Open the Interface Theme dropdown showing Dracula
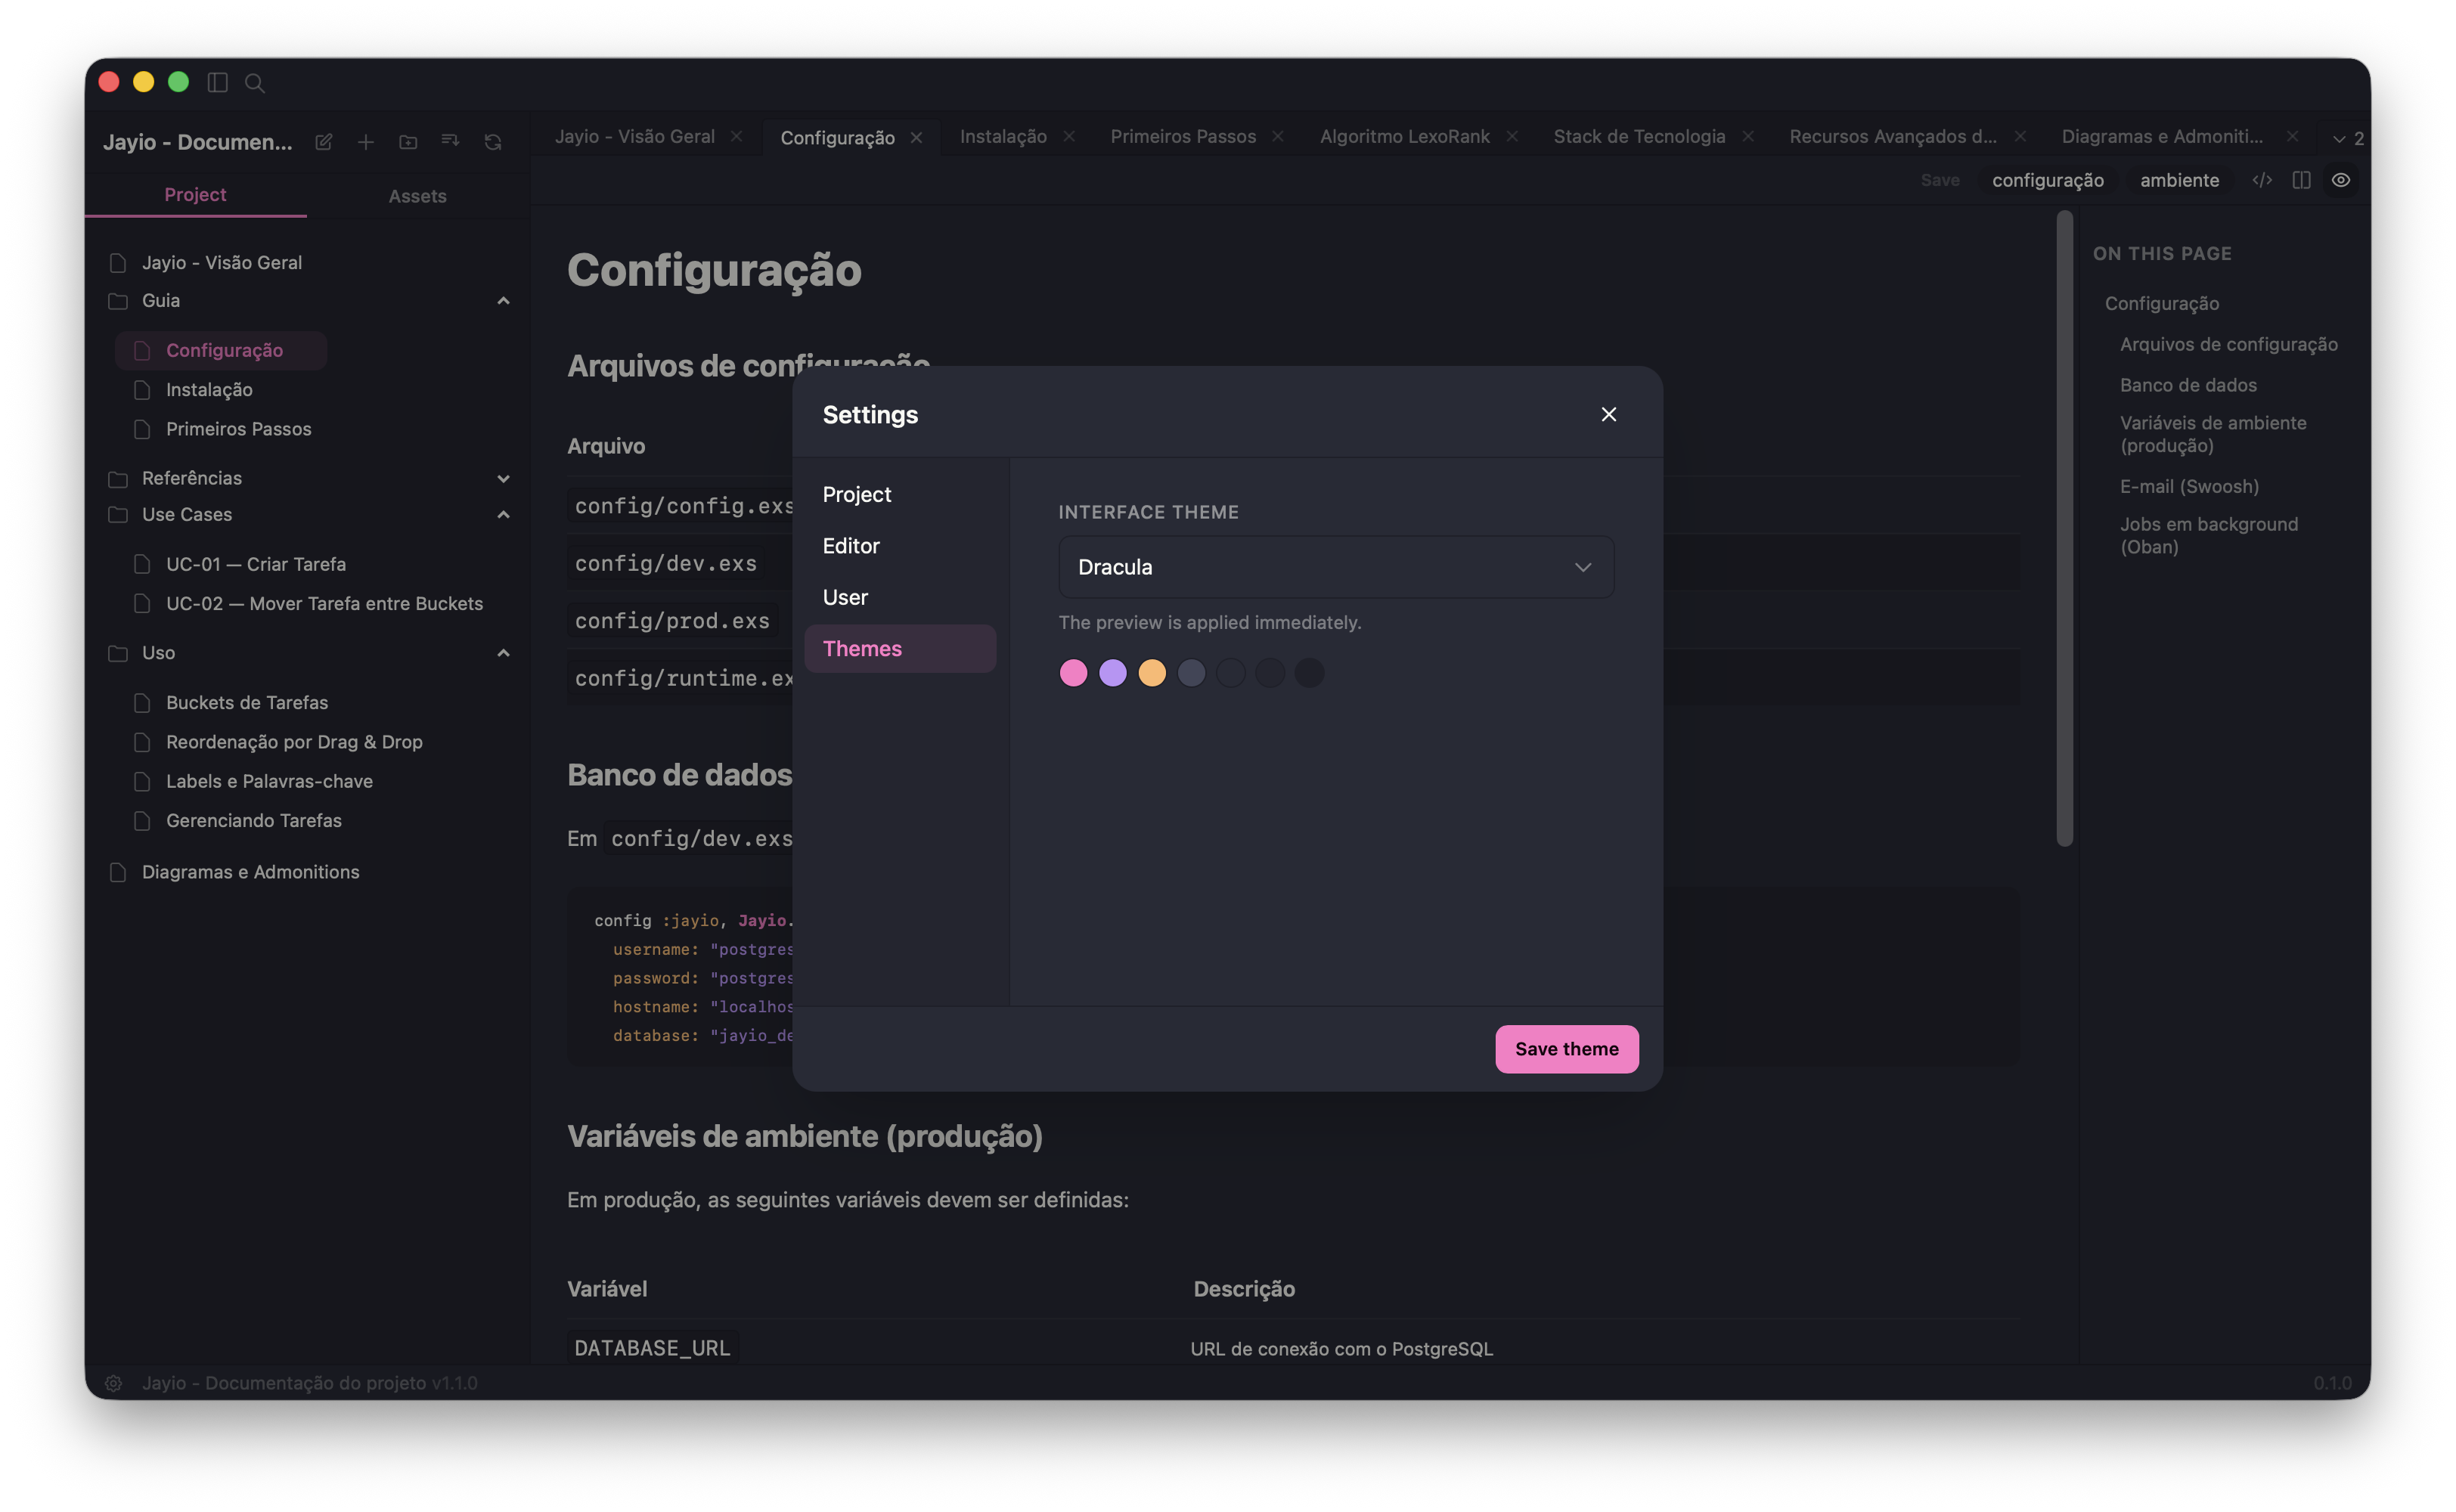 coord(1336,567)
